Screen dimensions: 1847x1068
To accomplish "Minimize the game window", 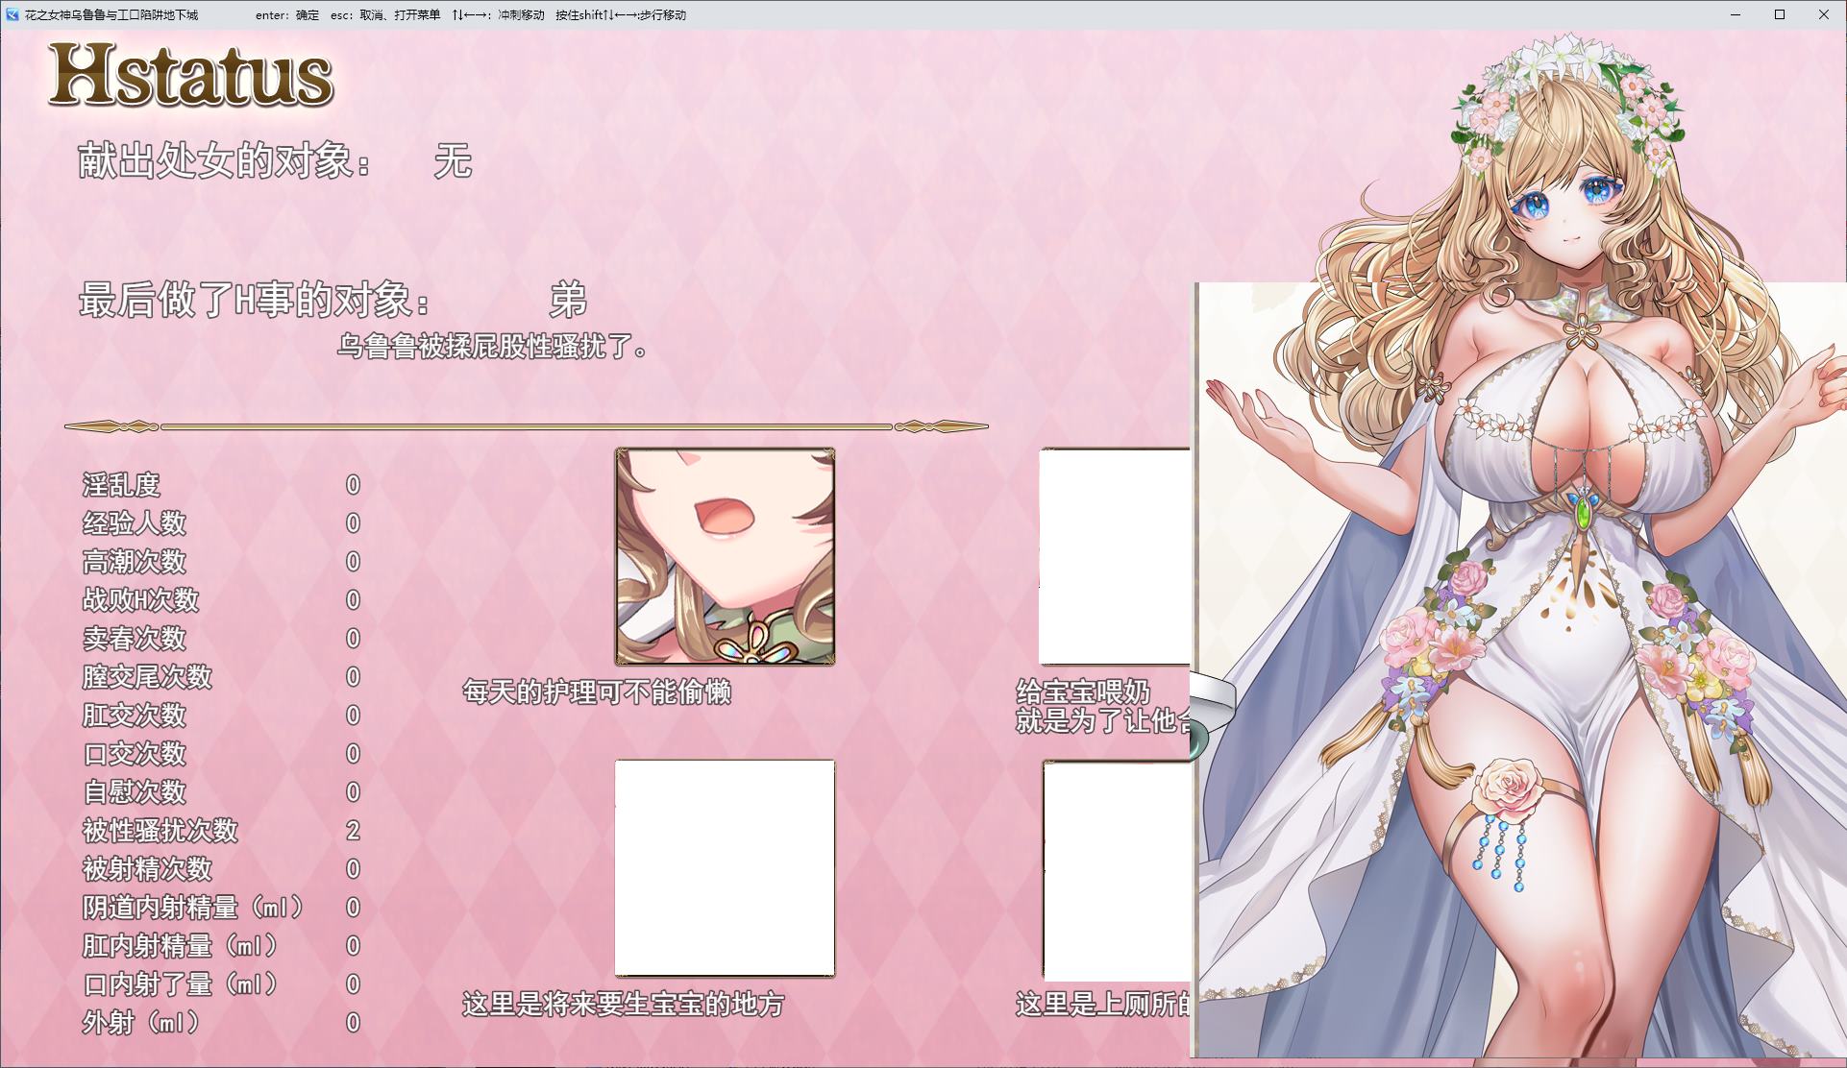I will click(x=1736, y=14).
